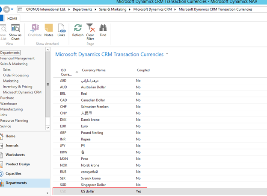Open OneNote attachment
This screenshot has width=267, height=196.
coord(35,30)
